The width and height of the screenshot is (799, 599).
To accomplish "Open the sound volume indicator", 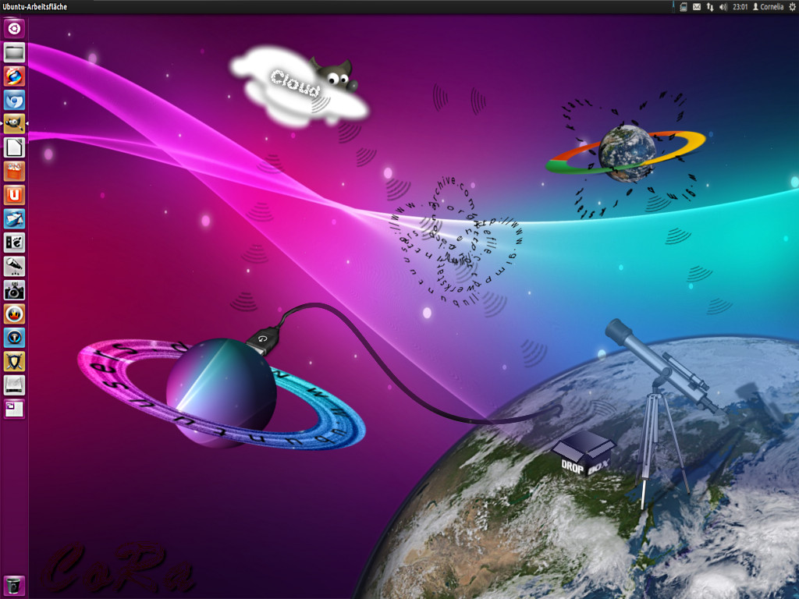I will click(723, 6).
